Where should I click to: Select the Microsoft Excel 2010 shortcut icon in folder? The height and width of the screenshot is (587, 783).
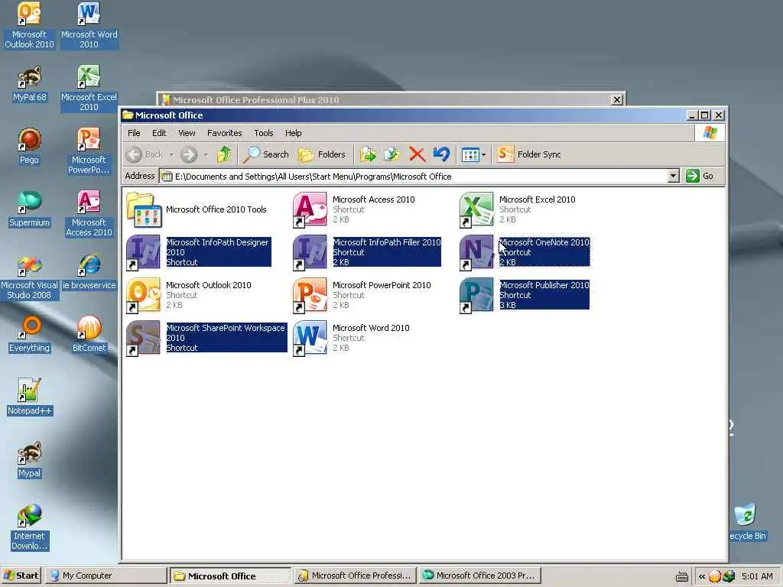click(x=476, y=209)
